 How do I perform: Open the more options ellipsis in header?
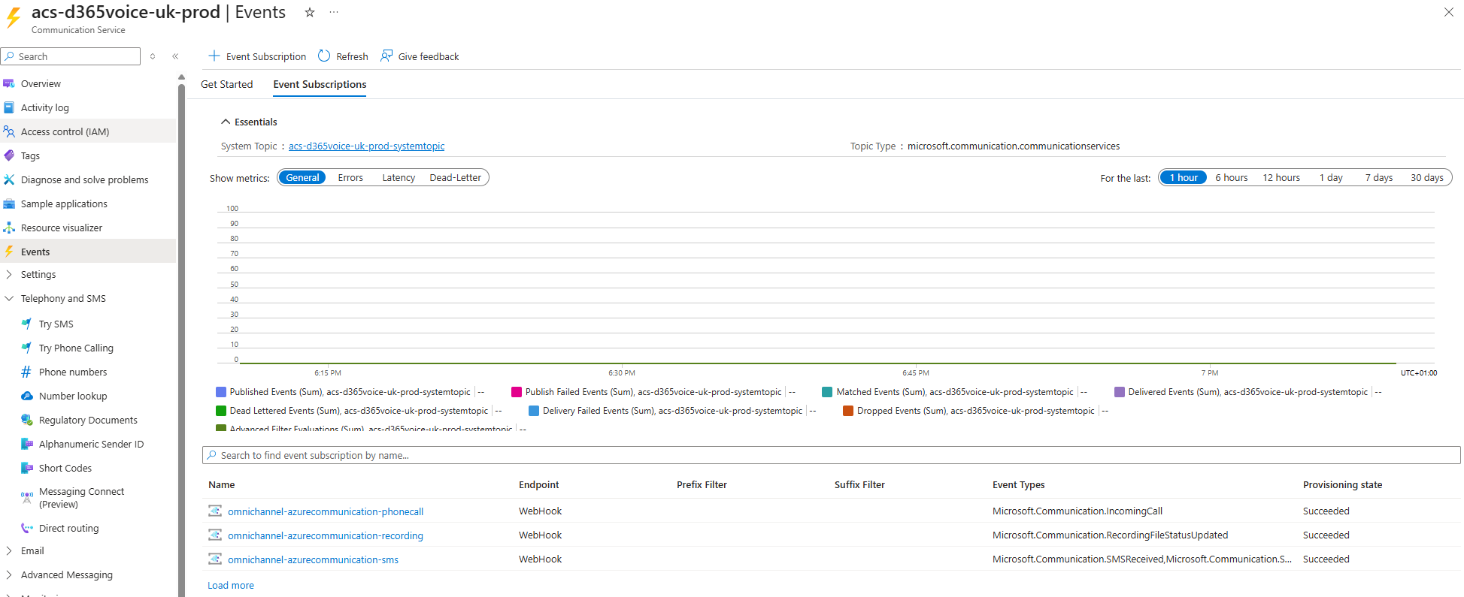coord(334,12)
